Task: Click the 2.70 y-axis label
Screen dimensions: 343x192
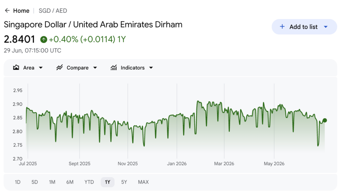Action: pyautogui.click(x=18, y=159)
